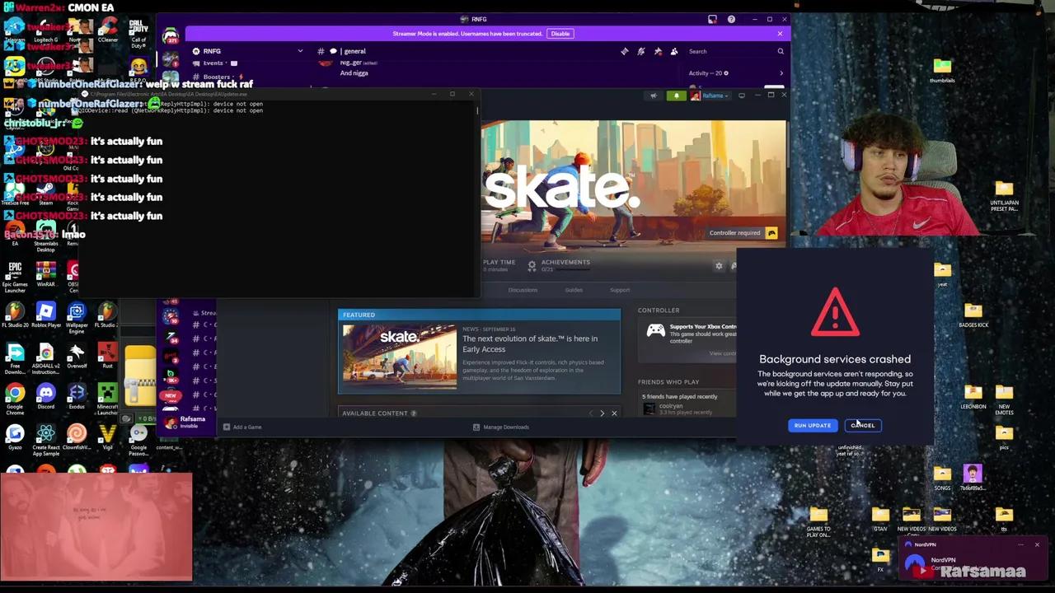1055x593 pixels.
Task: Click Available Content help question mark
Action: point(414,413)
